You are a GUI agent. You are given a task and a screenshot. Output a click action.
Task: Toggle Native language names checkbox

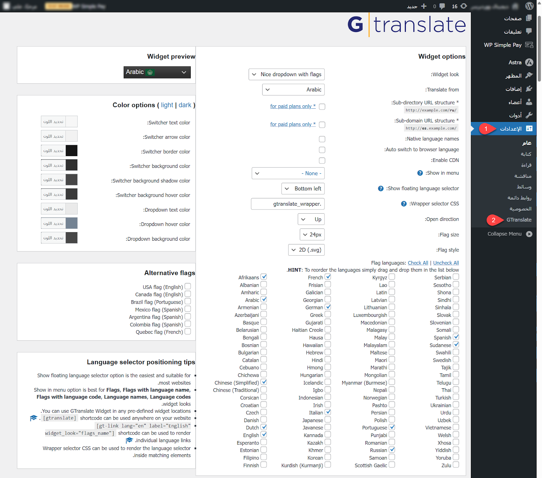pyautogui.click(x=322, y=139)
